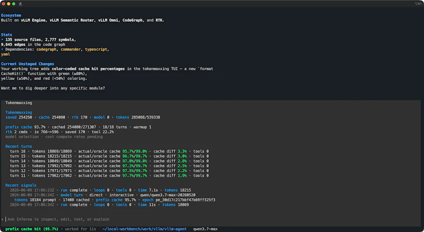The width and height of the screenshot is (424, 232).
Task: Click cache diff '3.3%' value
Action: 182,151
